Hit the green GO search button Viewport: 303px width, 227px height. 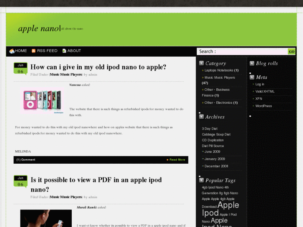pos(292,51)
